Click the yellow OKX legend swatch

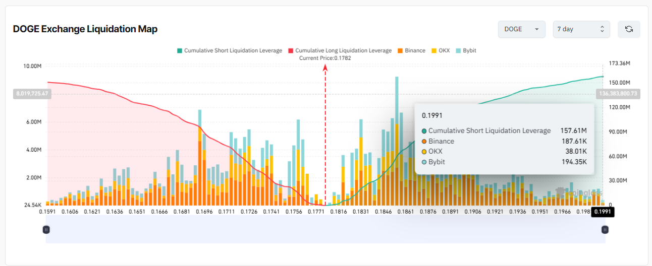click(434, 51)
